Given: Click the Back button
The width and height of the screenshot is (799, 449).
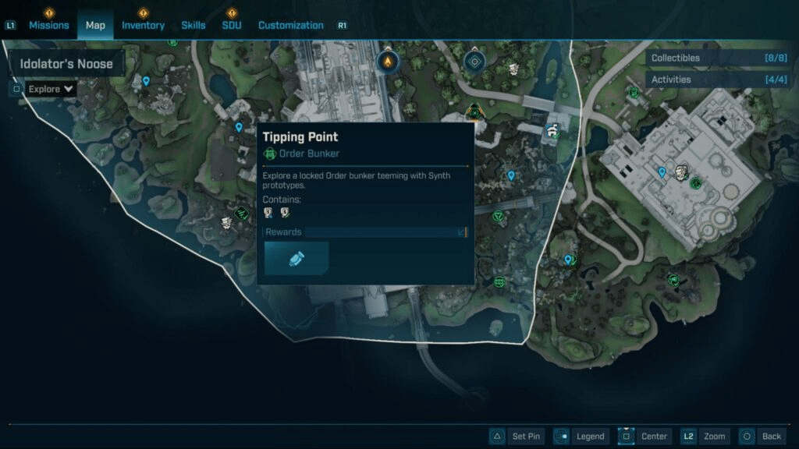Looking at the screenshot, I should point(762,437).
